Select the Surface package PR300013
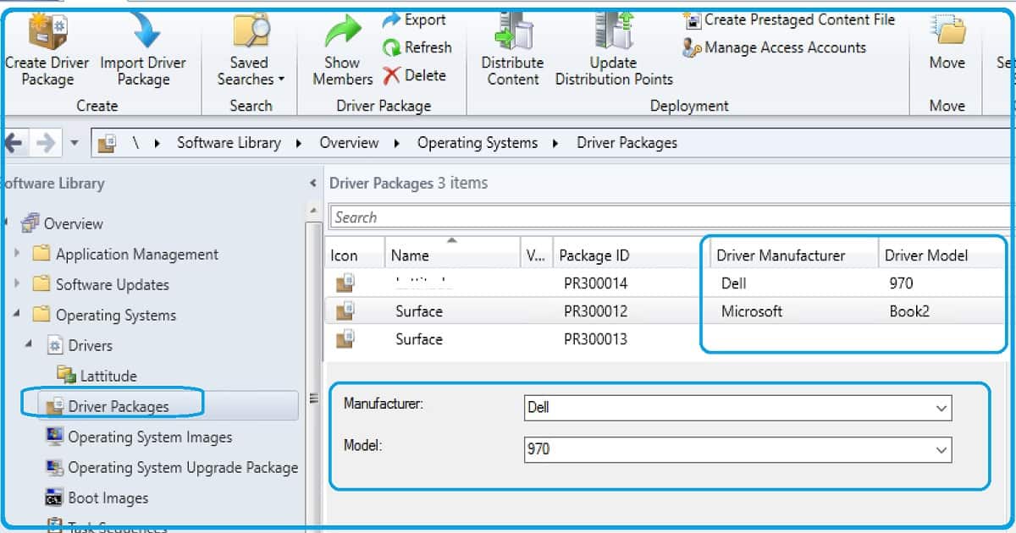1016x533 pixels. (x=665, y=339)
